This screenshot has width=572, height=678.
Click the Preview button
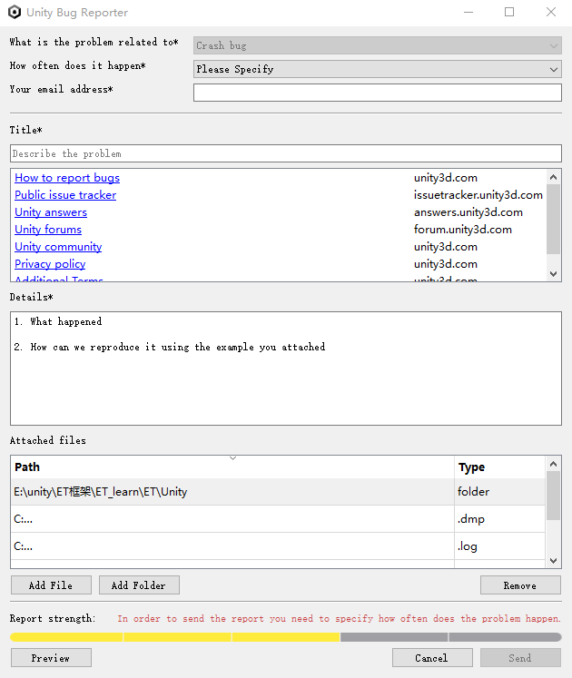(51, 658)
